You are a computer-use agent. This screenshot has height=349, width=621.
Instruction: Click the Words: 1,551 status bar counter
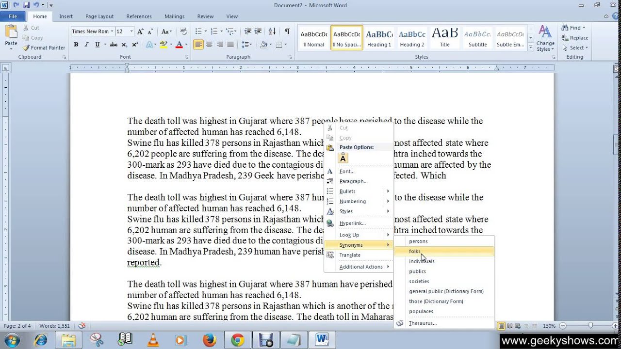point(54,326)
